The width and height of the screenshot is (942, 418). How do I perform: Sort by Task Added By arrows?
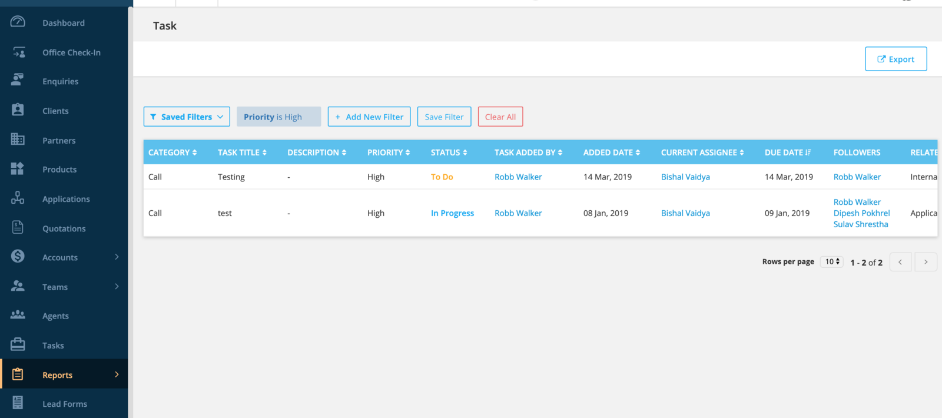pyautogui.click(x=560, y=152)
